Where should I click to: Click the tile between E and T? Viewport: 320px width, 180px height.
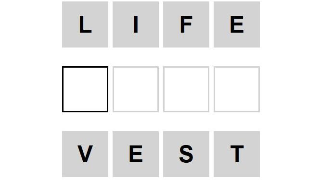(x=186, y=154)
